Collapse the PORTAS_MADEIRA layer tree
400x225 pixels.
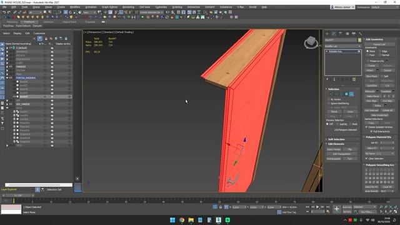click(x=7, y=77)
